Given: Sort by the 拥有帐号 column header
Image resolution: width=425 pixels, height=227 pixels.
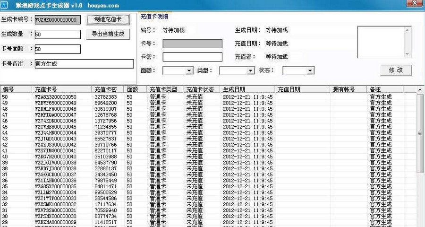Looking at the screenshot, I should click(349, 89).
